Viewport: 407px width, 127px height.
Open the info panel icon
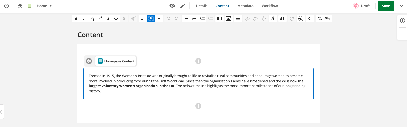click(x=403, y=21)
